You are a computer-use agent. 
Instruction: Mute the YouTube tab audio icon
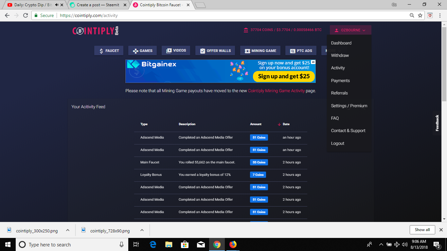point(57,5)
